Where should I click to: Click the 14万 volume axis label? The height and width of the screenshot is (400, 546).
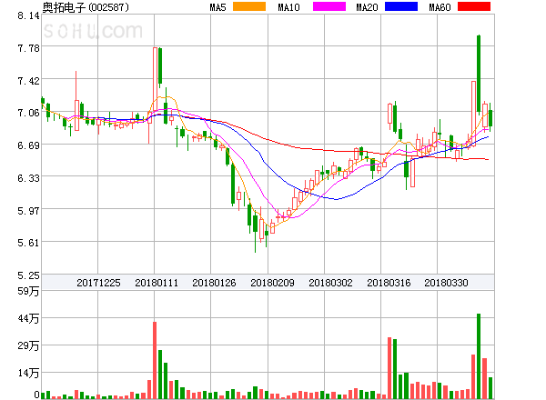click(28, 374)
